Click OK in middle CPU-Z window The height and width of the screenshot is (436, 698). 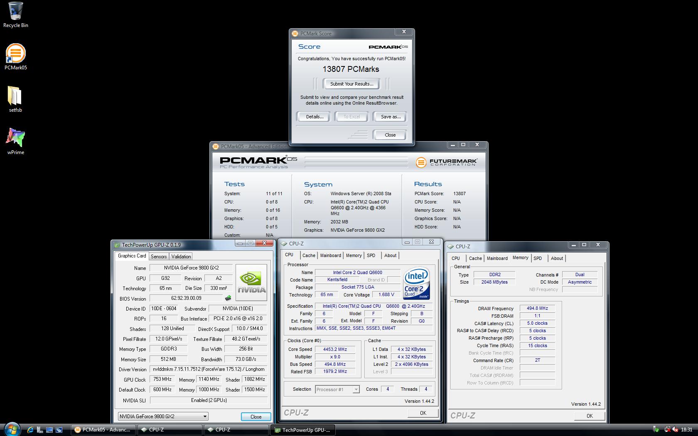423,413
